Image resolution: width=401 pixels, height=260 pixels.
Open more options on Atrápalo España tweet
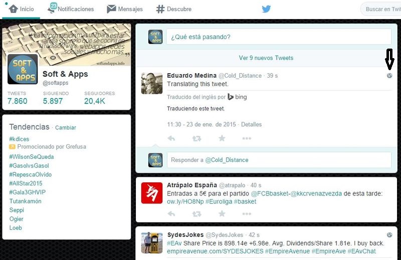[x=247, y=214]
